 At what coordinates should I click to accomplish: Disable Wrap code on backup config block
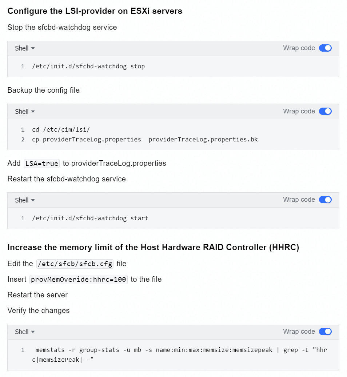coord(325,111)
